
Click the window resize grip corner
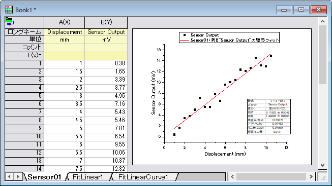pyautogui.click(x=323, y=177)
